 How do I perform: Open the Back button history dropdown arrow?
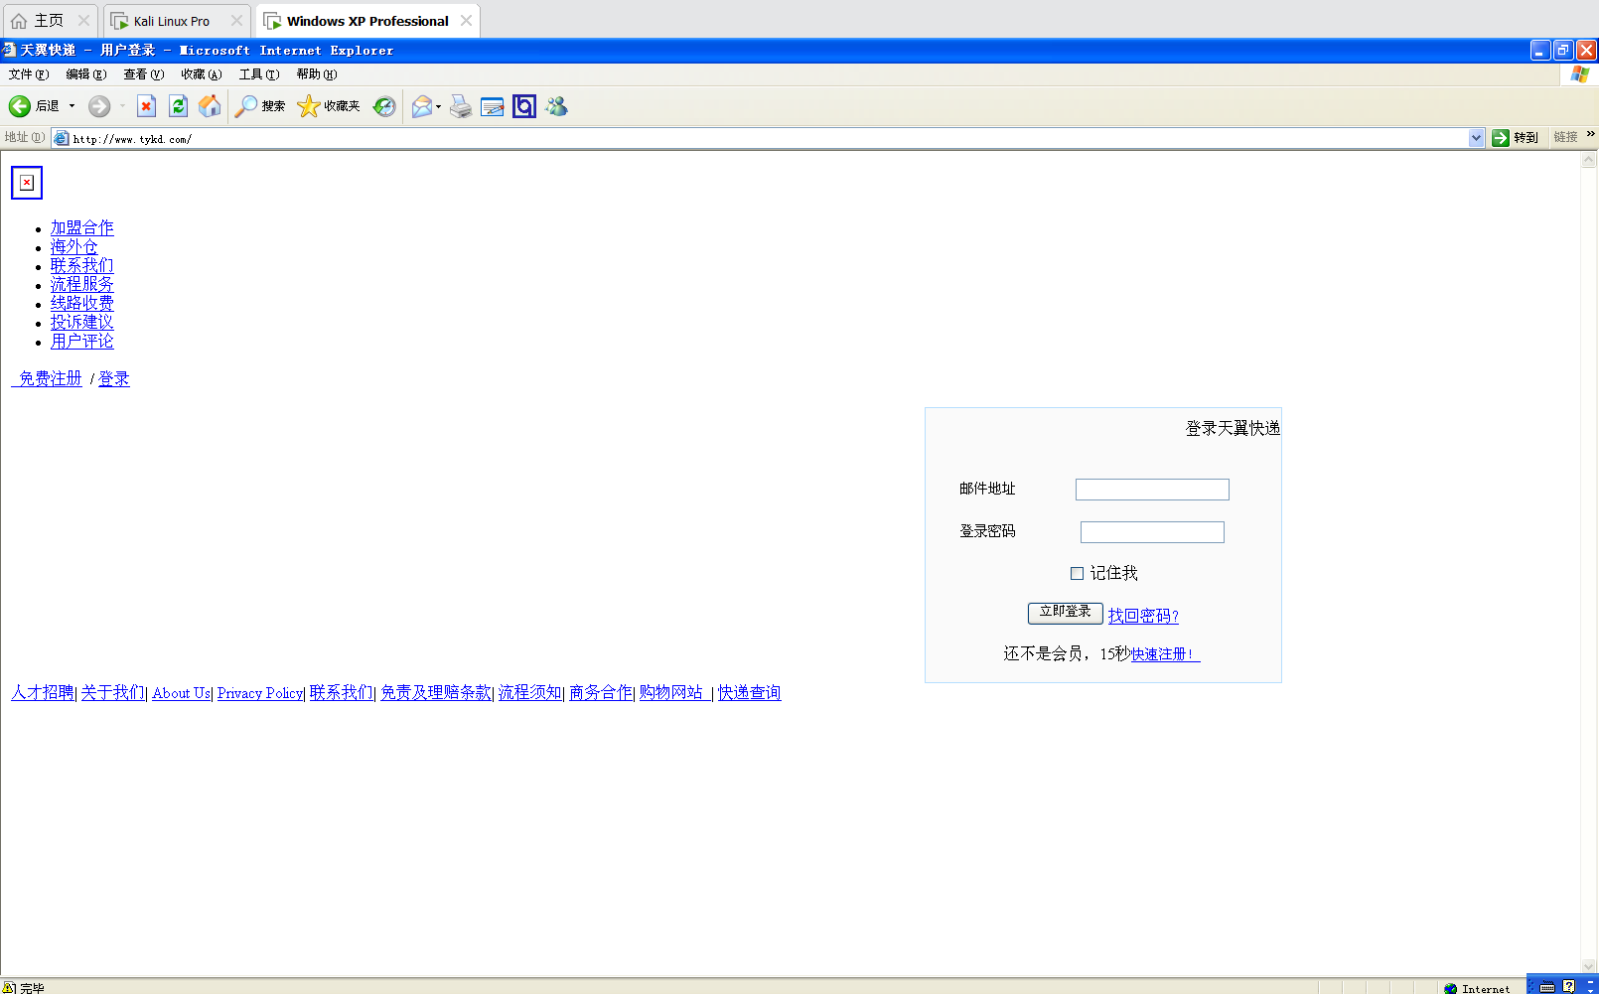point(72,106)
